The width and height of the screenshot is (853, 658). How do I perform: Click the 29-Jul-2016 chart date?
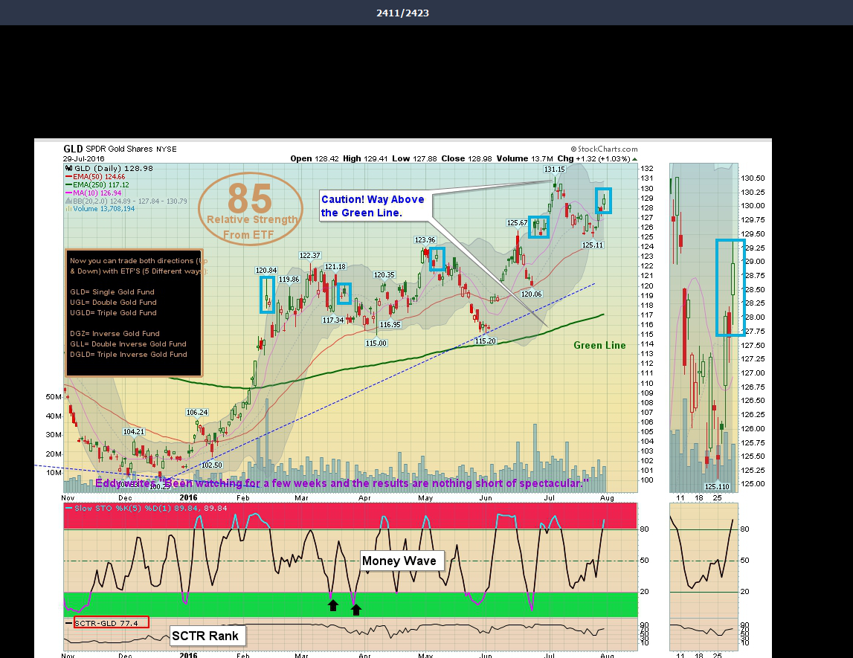(x=84, y=159)
